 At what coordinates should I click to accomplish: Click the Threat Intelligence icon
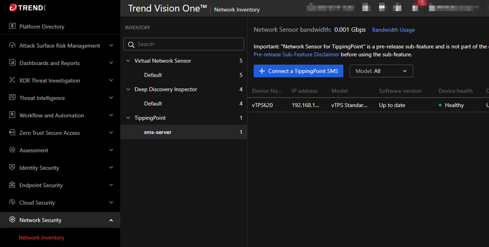[x=12, y=98]
